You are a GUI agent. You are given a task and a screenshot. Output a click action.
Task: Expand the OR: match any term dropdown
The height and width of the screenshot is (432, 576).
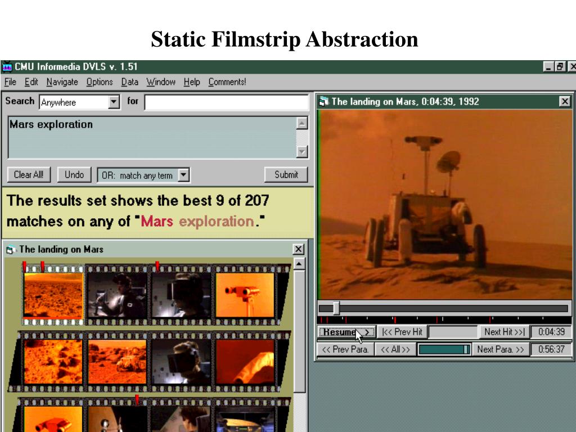(184, 175)
